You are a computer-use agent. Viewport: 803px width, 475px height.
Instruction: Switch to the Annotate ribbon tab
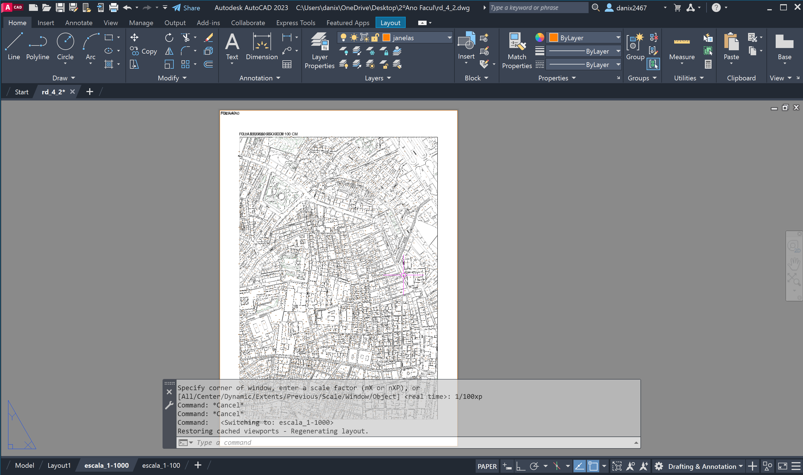(79, 23)
